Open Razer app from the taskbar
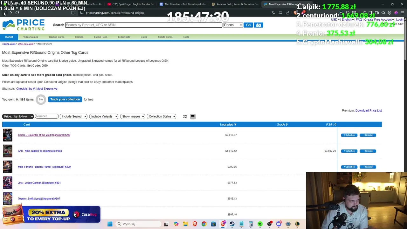 click(x=260, y=224)
